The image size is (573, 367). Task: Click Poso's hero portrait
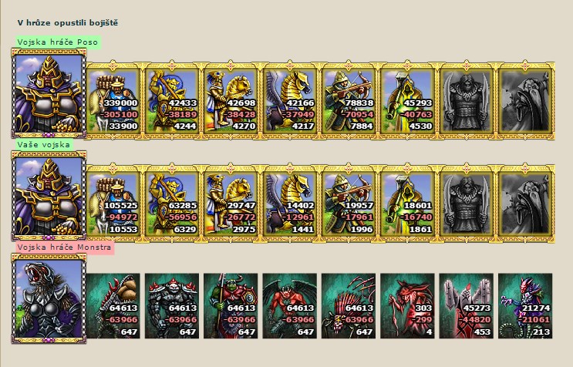point(49,93)
